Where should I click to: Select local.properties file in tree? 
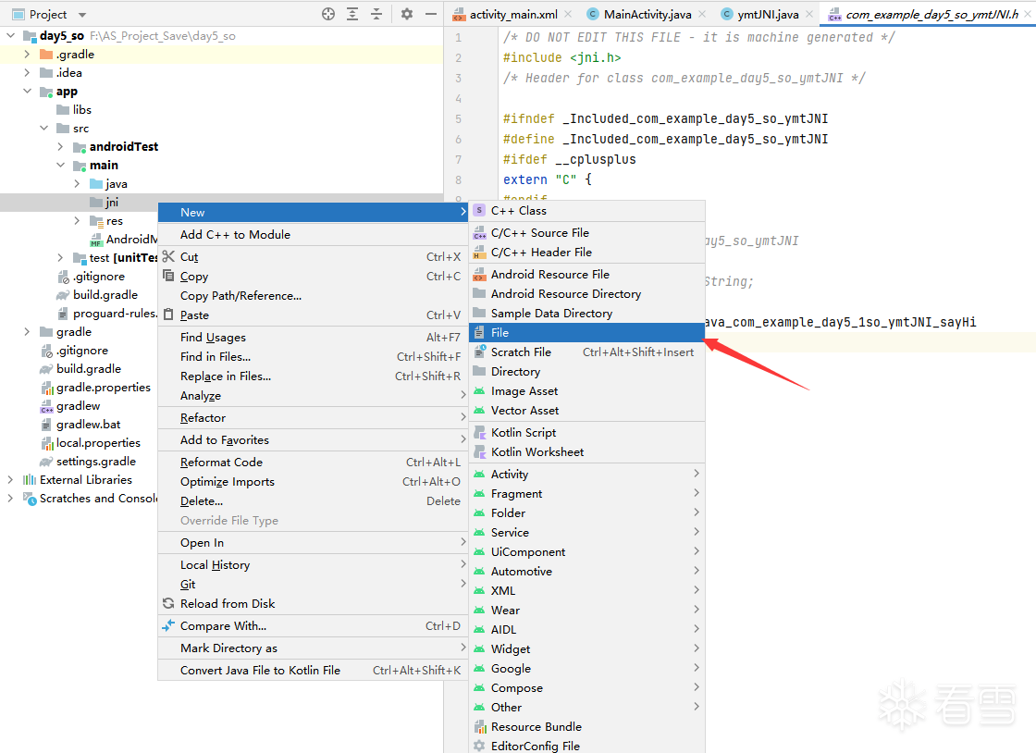[98, 442]
